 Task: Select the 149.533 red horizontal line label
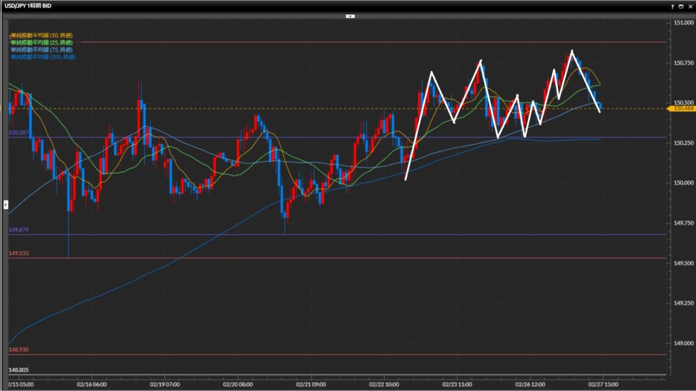tap(18, 253)
